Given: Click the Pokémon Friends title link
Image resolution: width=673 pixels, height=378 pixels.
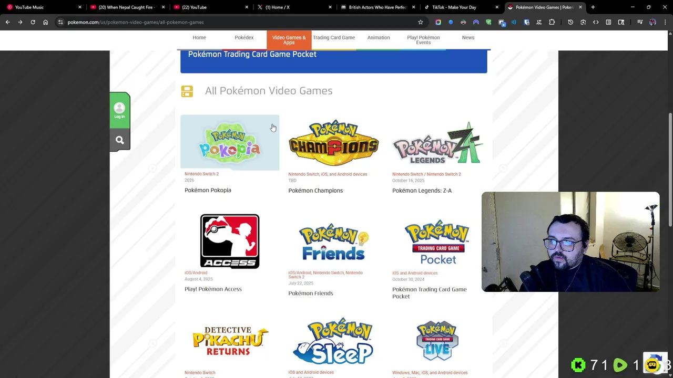Looking at the screenshot, I should point(311,293).
